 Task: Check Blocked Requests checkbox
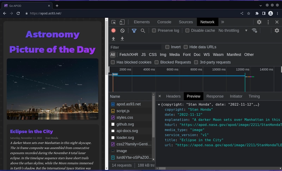(157, 62)
